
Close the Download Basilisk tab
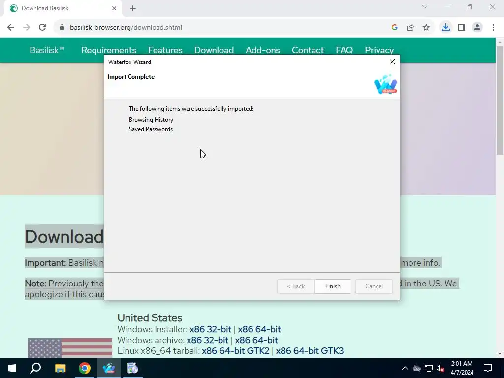(x=114, y=8)
